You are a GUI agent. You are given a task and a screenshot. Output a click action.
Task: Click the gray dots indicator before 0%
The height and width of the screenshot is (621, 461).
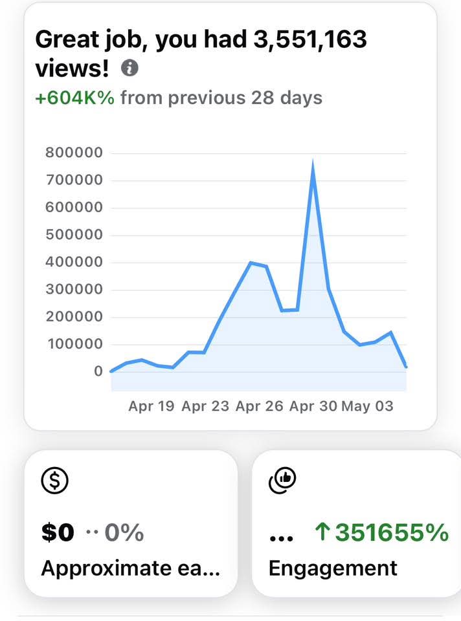click(92, 534)
